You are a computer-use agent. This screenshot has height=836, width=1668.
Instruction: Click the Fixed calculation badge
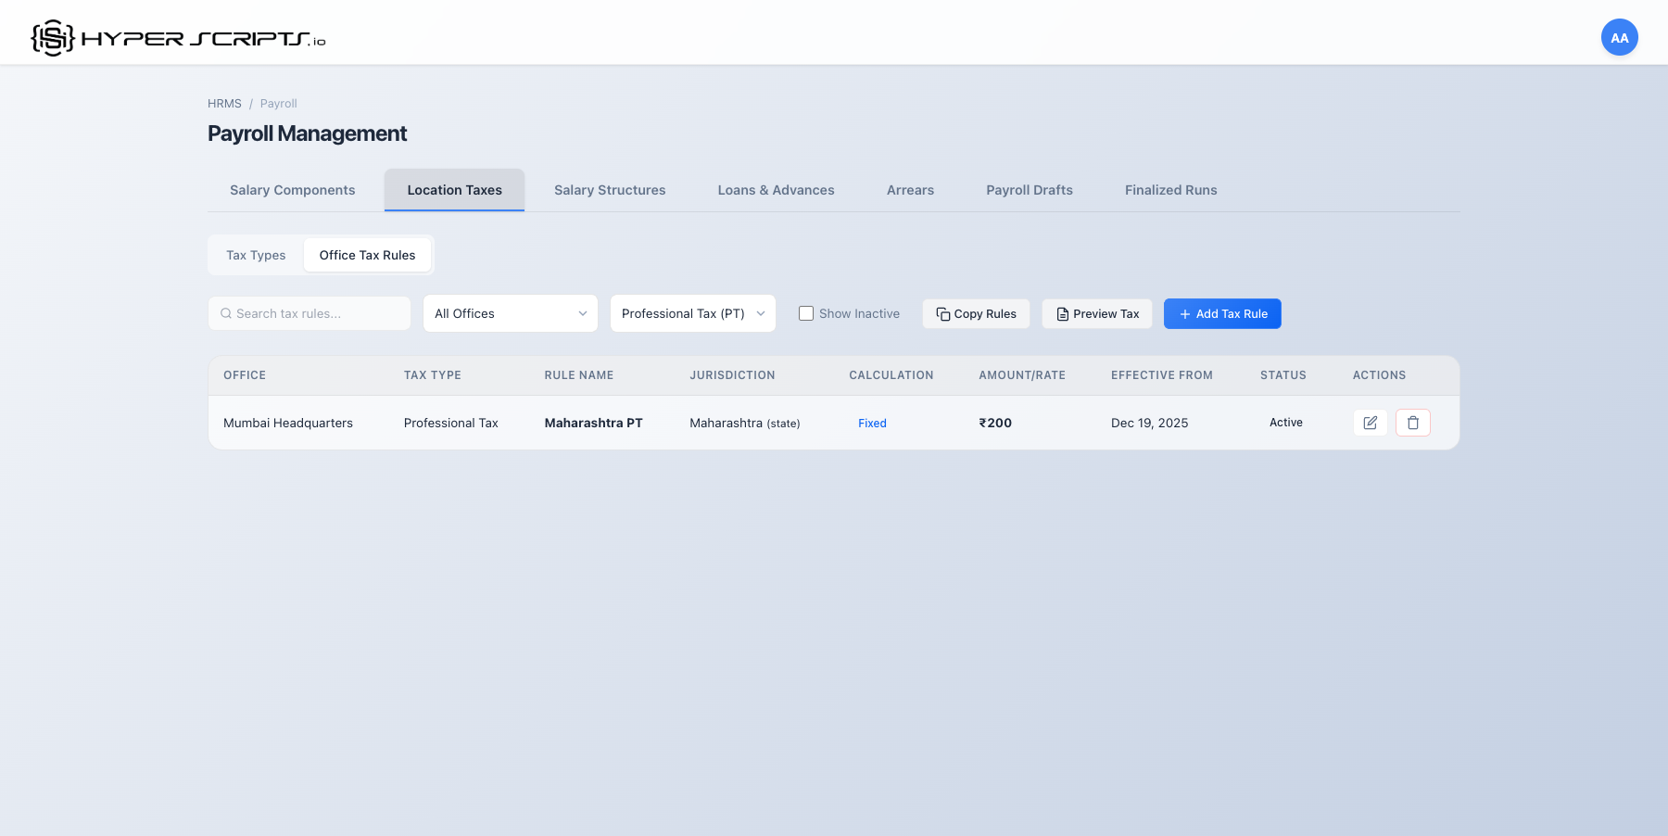click(x=872, y=424)
